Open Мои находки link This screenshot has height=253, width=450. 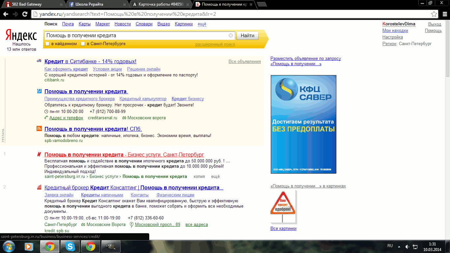click(x=395, y=31)
